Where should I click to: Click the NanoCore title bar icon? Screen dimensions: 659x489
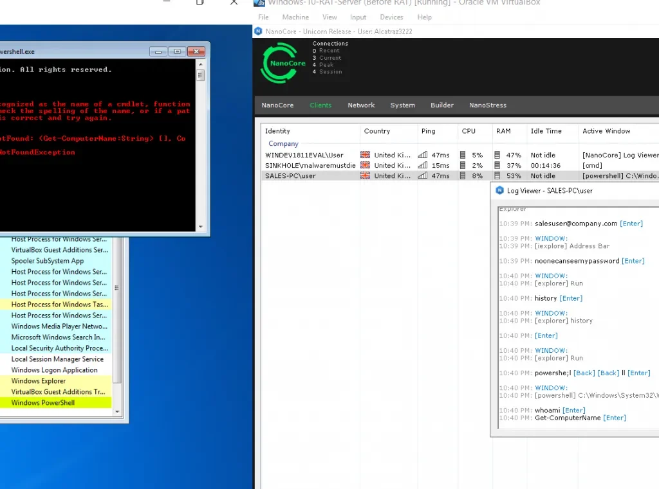click(259, 31)
